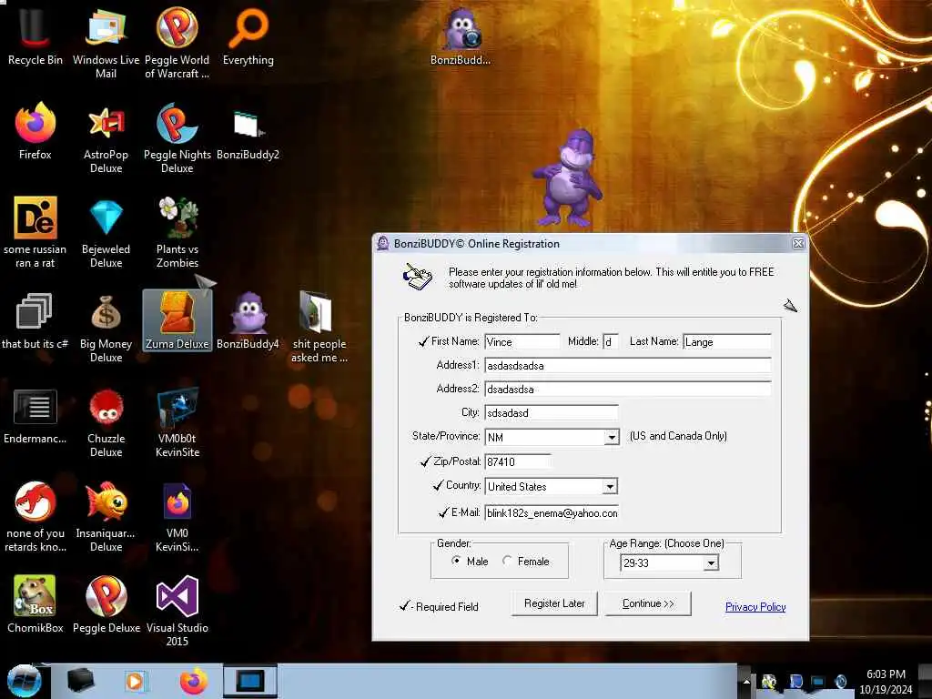The height and width of the screenshot is (699, 932).
Task: Click the black box taskbar icon
Action: (x=80, y=681)
